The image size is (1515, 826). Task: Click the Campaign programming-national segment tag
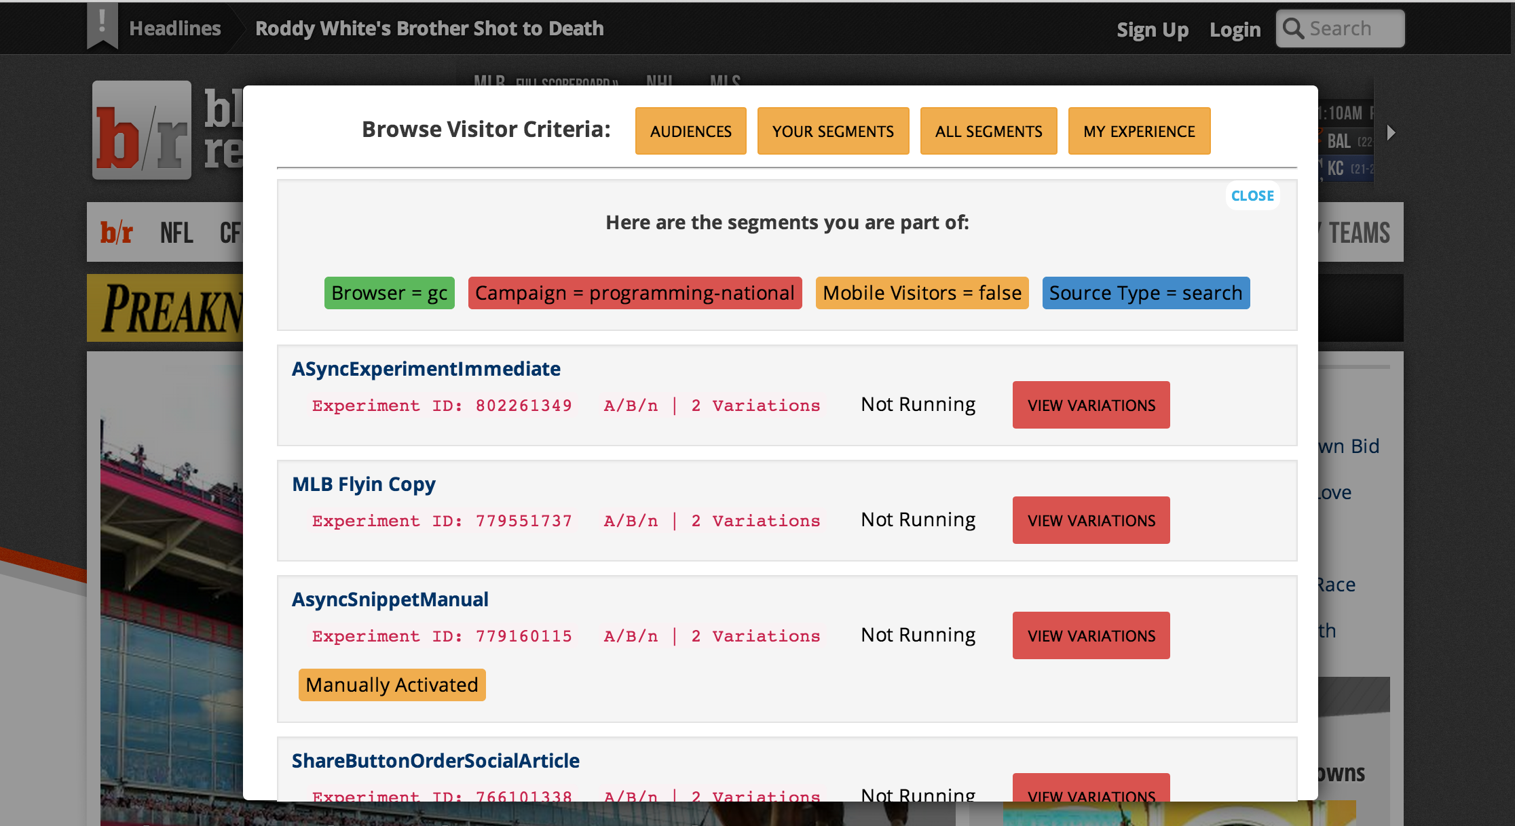[x=635, y=293]
